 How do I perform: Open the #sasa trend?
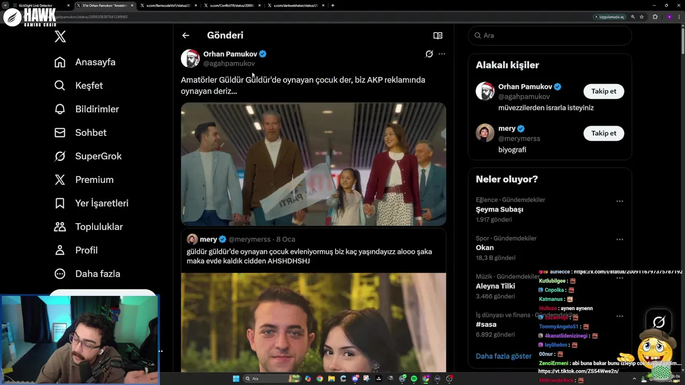pos(486,325)
